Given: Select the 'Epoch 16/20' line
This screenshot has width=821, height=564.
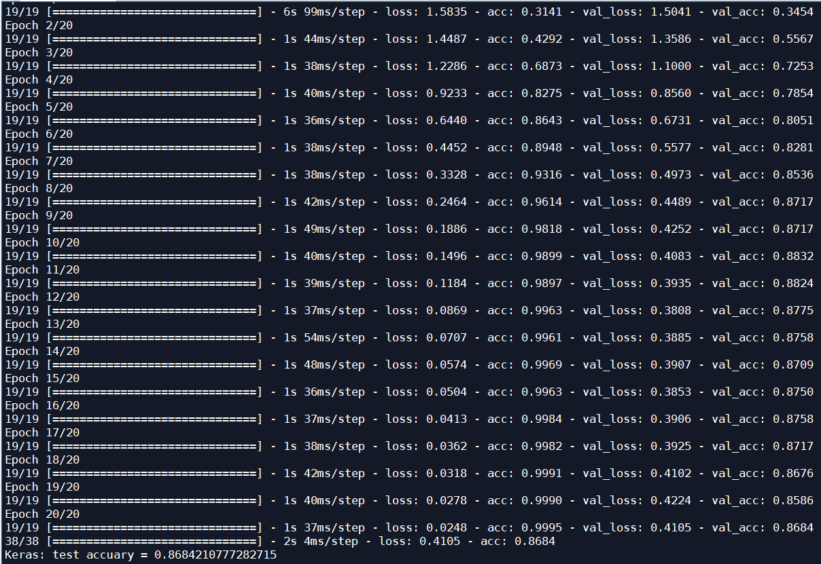Looking at the screenshot, I should click(x=42, y=405).
